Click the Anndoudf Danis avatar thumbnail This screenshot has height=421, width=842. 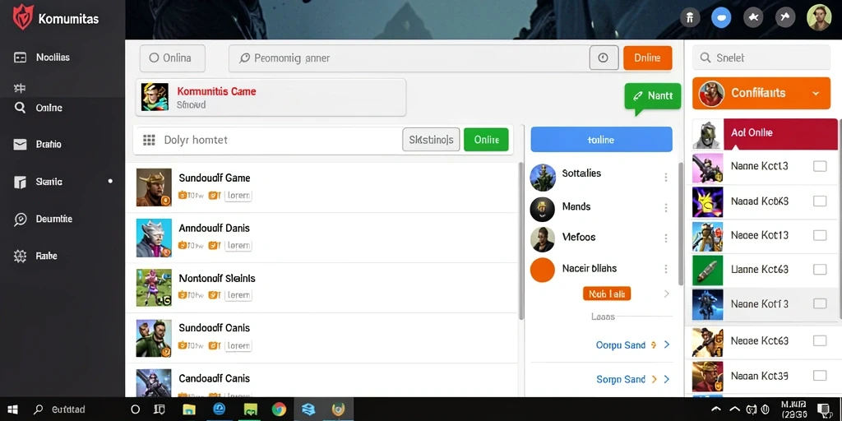click(x=154, y=238)
